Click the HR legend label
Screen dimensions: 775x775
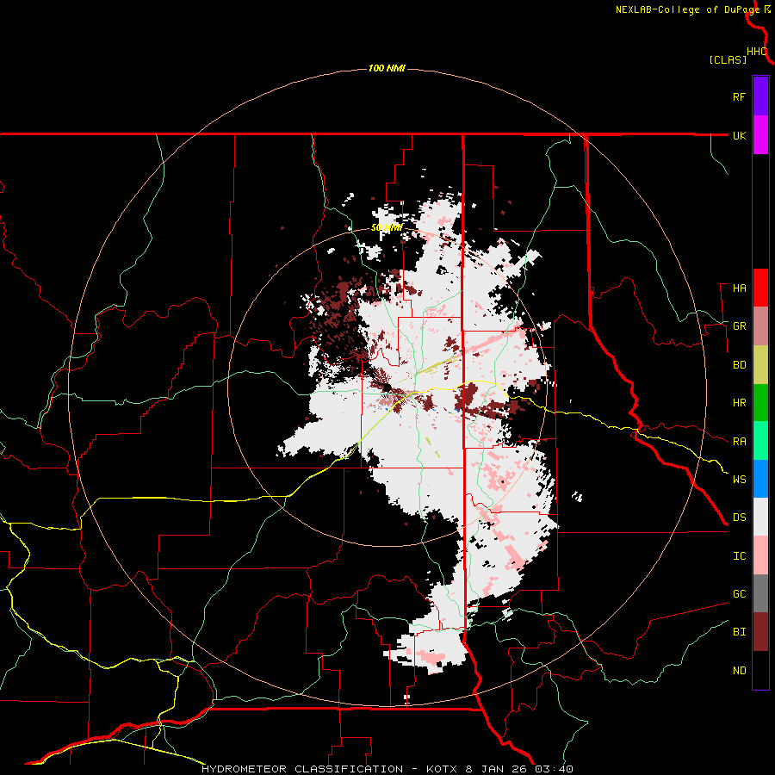click(739, 403)
